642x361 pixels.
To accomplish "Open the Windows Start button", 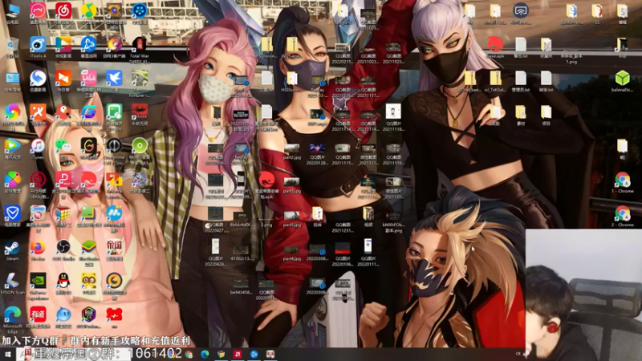I will point(7,355).
